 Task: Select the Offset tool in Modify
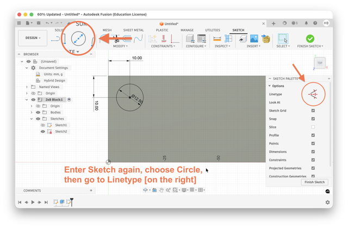(x=127, y=39)
